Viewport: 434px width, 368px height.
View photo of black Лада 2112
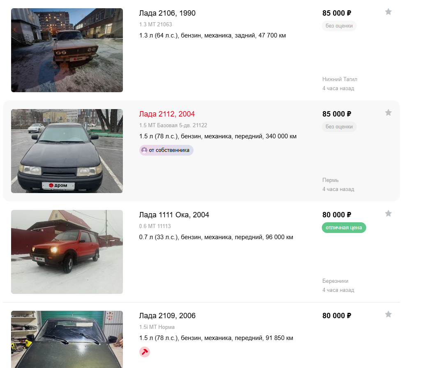(x=67, y=151)
